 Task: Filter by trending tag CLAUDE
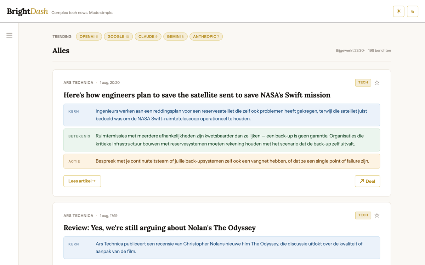tap(148, 36)
